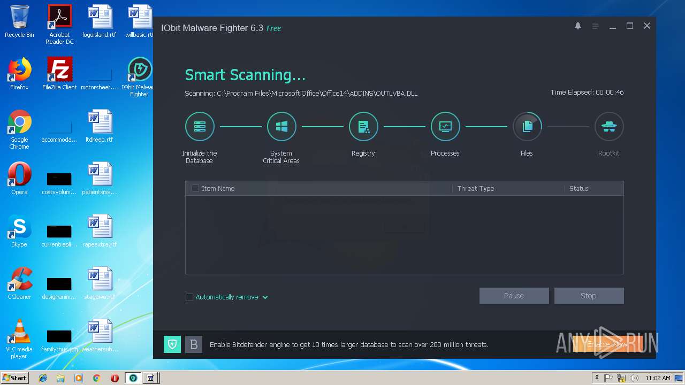
Task: Enable the Automatically remove checkbox
Action: tap(189, 297)
